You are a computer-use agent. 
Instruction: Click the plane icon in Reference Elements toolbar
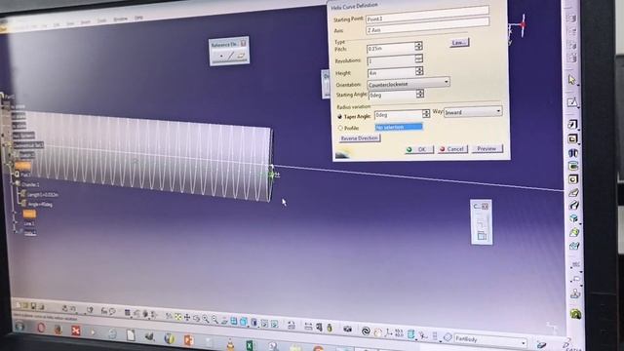click(241, 56)
